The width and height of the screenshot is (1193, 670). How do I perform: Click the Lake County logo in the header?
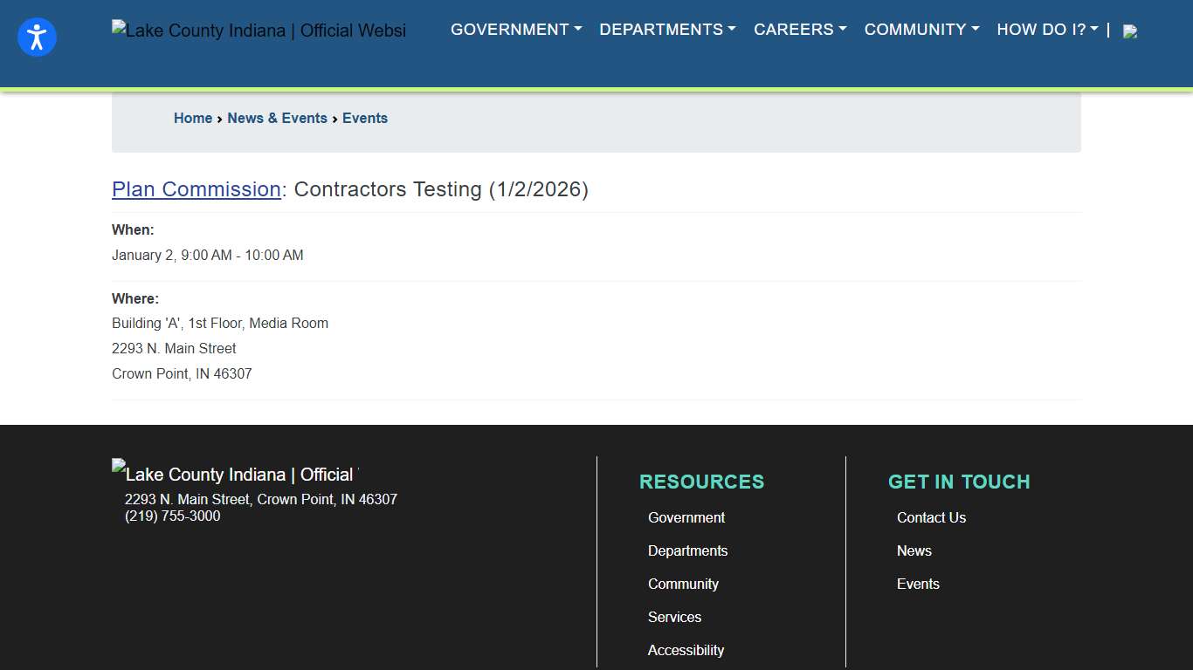259,30
